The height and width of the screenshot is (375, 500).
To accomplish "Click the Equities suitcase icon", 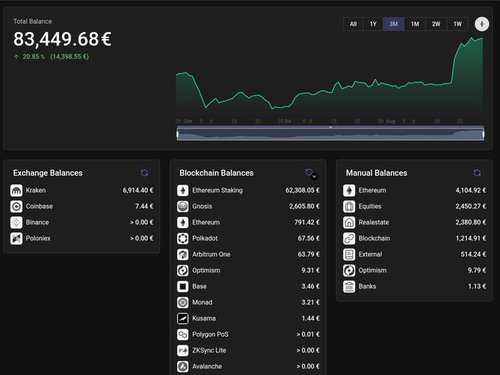I will point(349,207).
